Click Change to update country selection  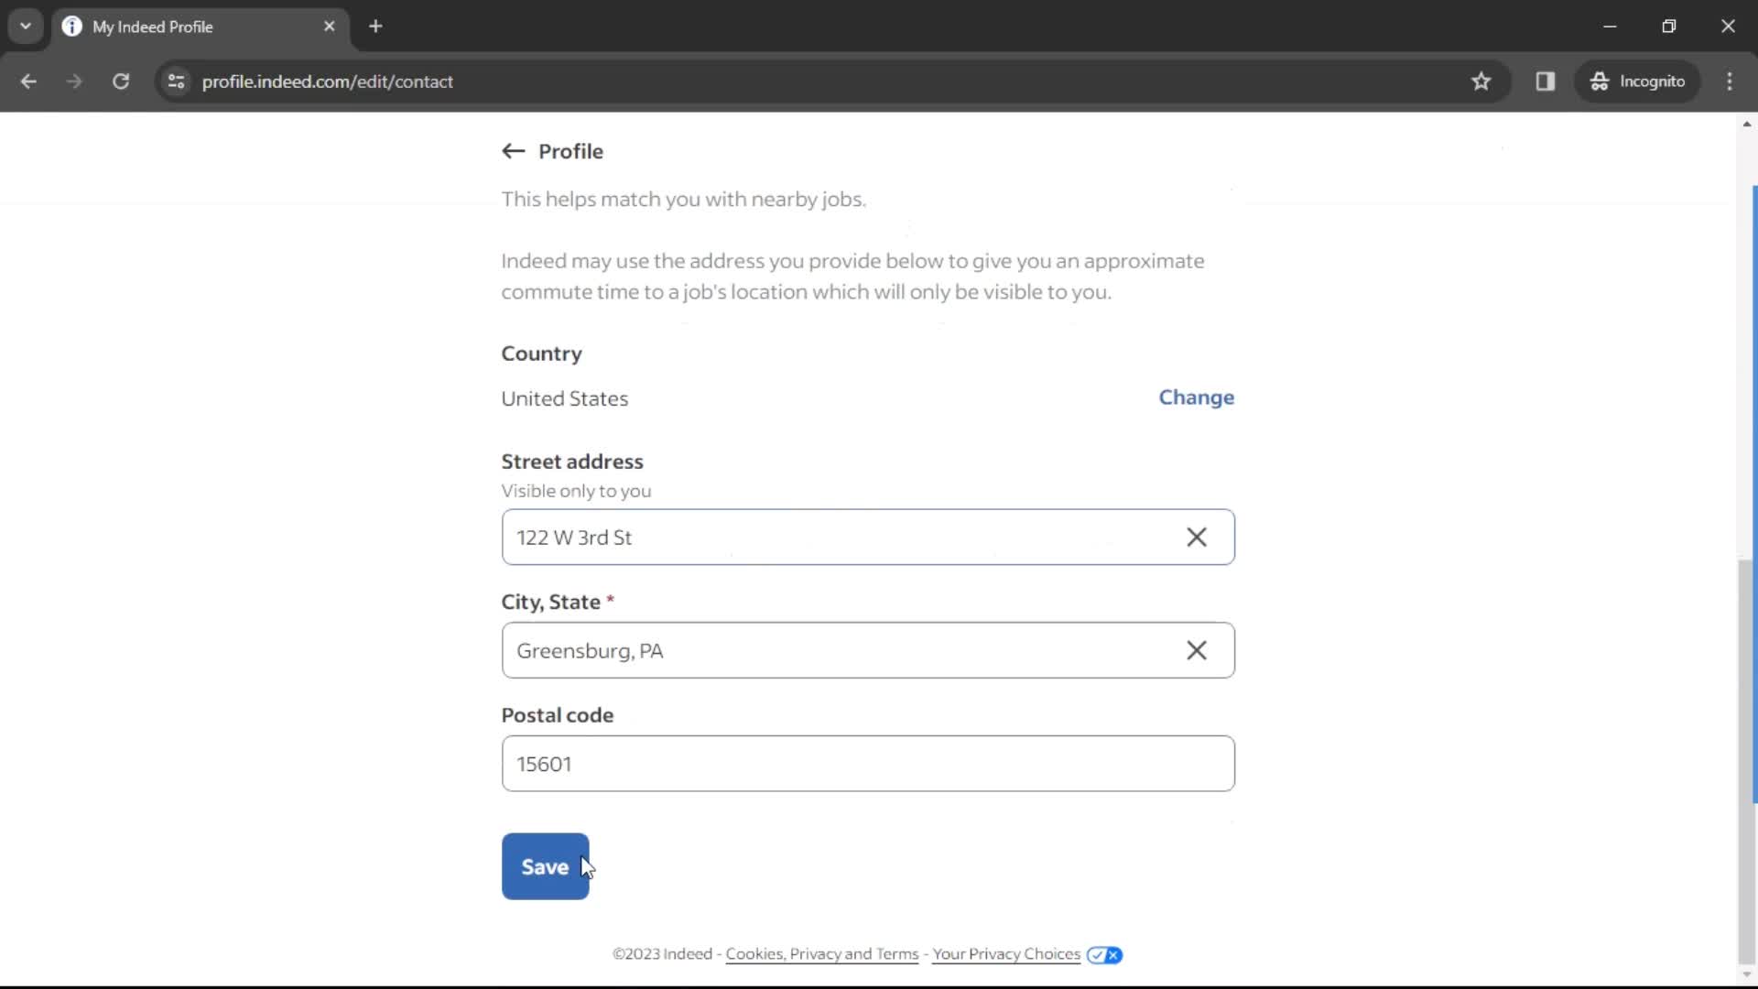coord(1197,397)
